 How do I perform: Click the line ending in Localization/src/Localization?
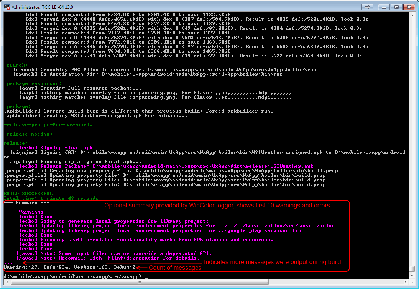click(x=177, y=226)
